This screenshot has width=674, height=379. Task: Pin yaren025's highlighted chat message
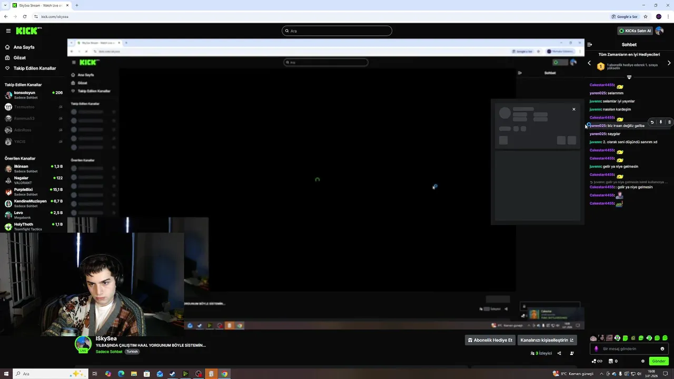[x=661, y=122]
